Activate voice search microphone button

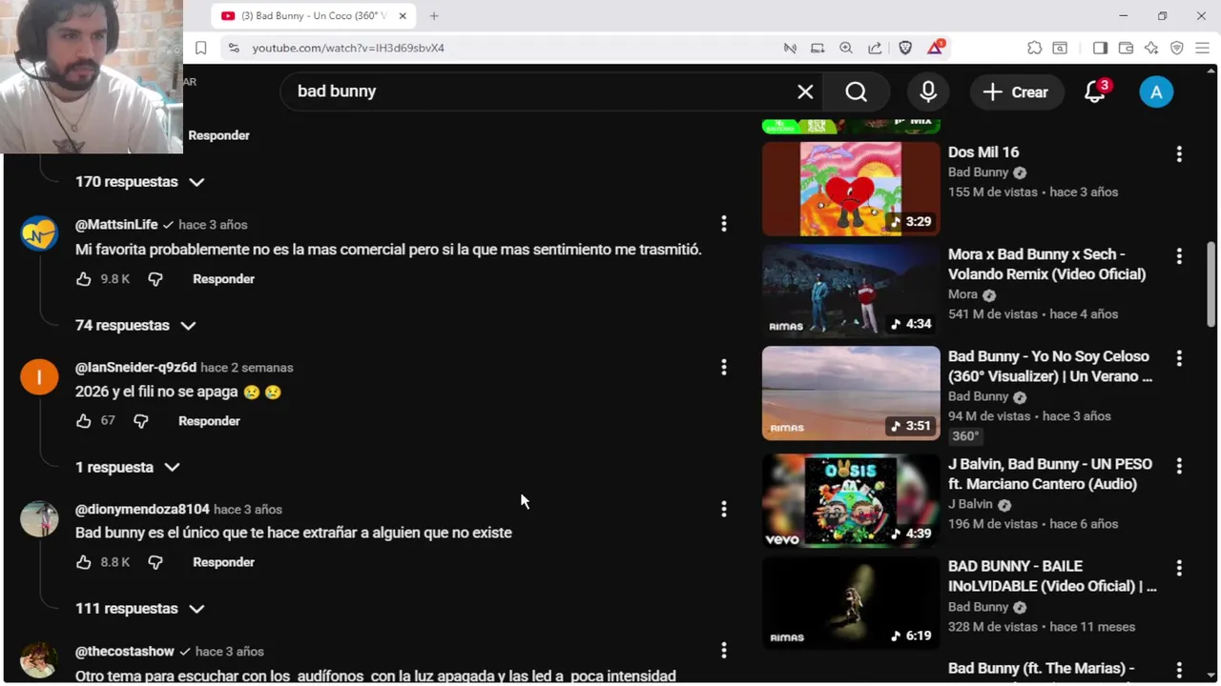pos(928,91)
